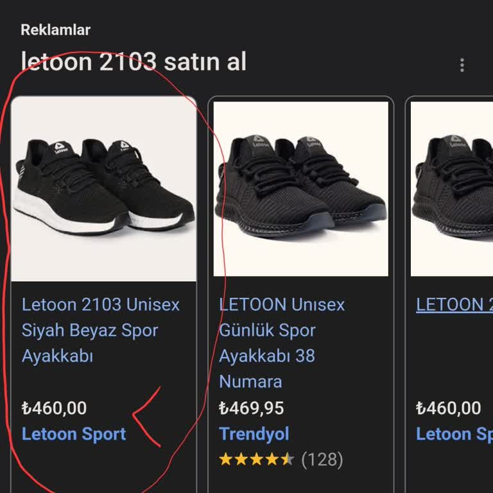This screenshot has width=493, height=493.
Task: Click Letoon logo on first shoe's tongue
Action: point(62,148)
